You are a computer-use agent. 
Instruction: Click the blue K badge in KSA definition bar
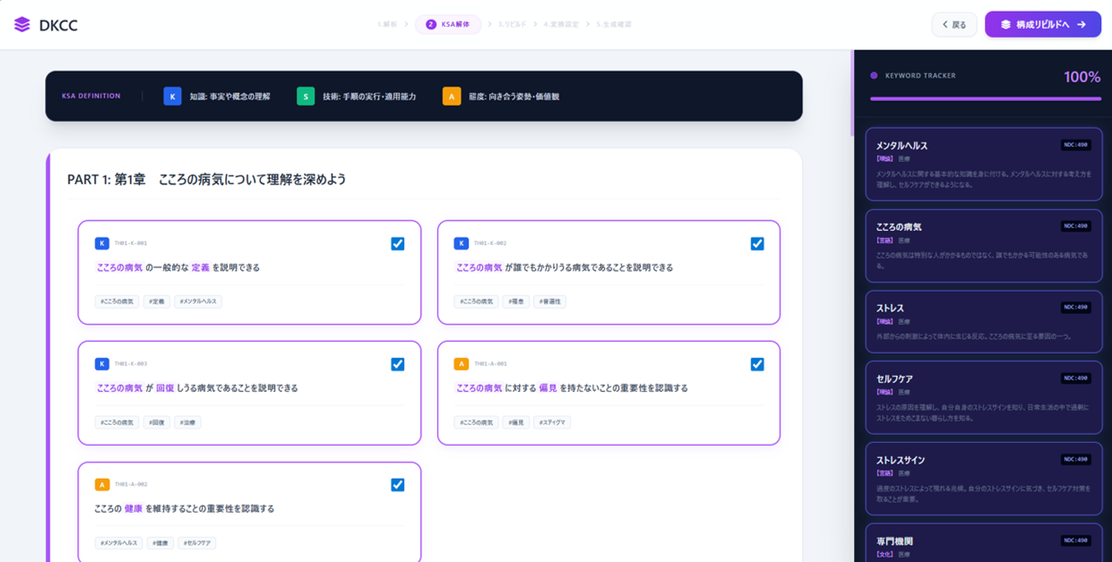[x=172, y=96]
